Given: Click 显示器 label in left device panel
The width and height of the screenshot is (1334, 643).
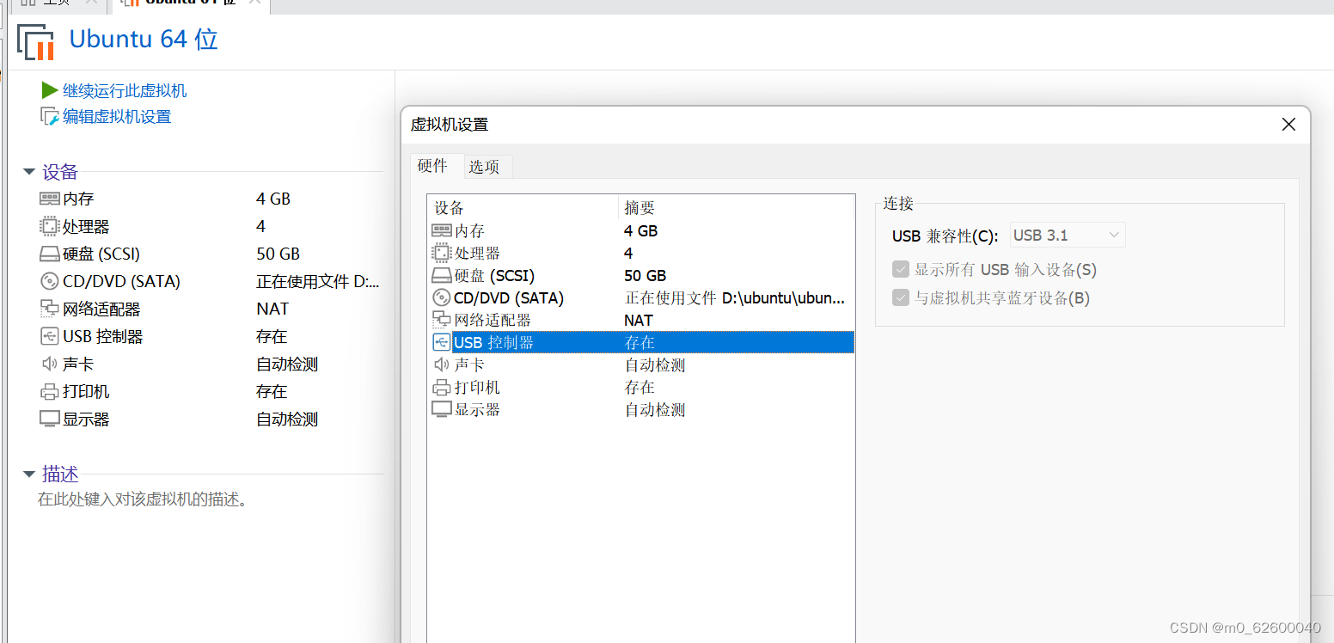Looking at the screenshot, I should click(86, 419).
